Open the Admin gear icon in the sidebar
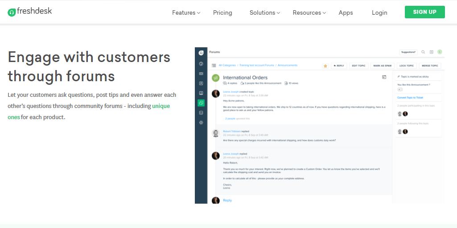 [201, 123]
